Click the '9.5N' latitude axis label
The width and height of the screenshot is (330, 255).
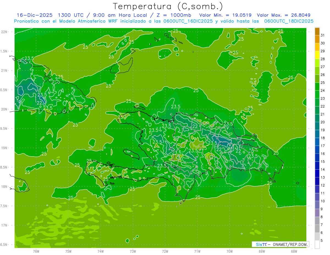tap(4, 128)
